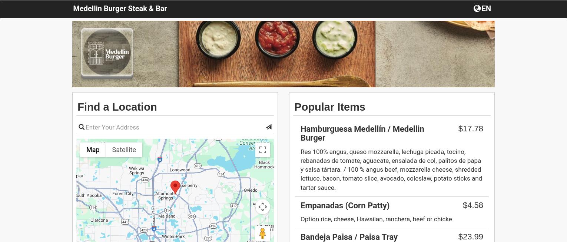The width and height of the screenshot is (567, 242).
Task: Focus the Enter Your Address field
Action: point(175,127)
